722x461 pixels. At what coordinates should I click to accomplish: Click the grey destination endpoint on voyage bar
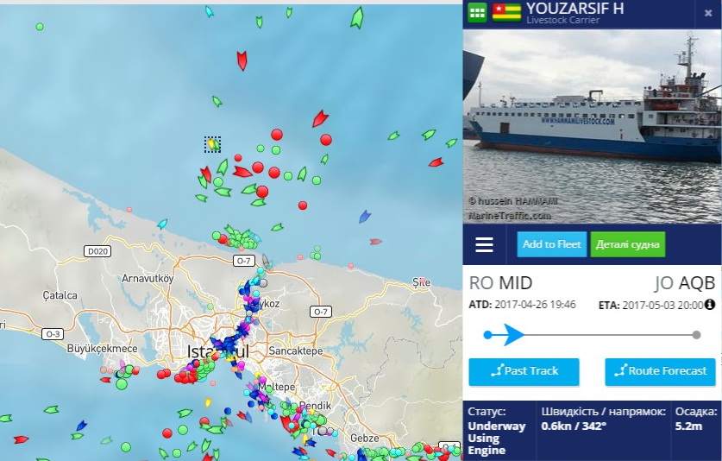click(x=697, y=335)
